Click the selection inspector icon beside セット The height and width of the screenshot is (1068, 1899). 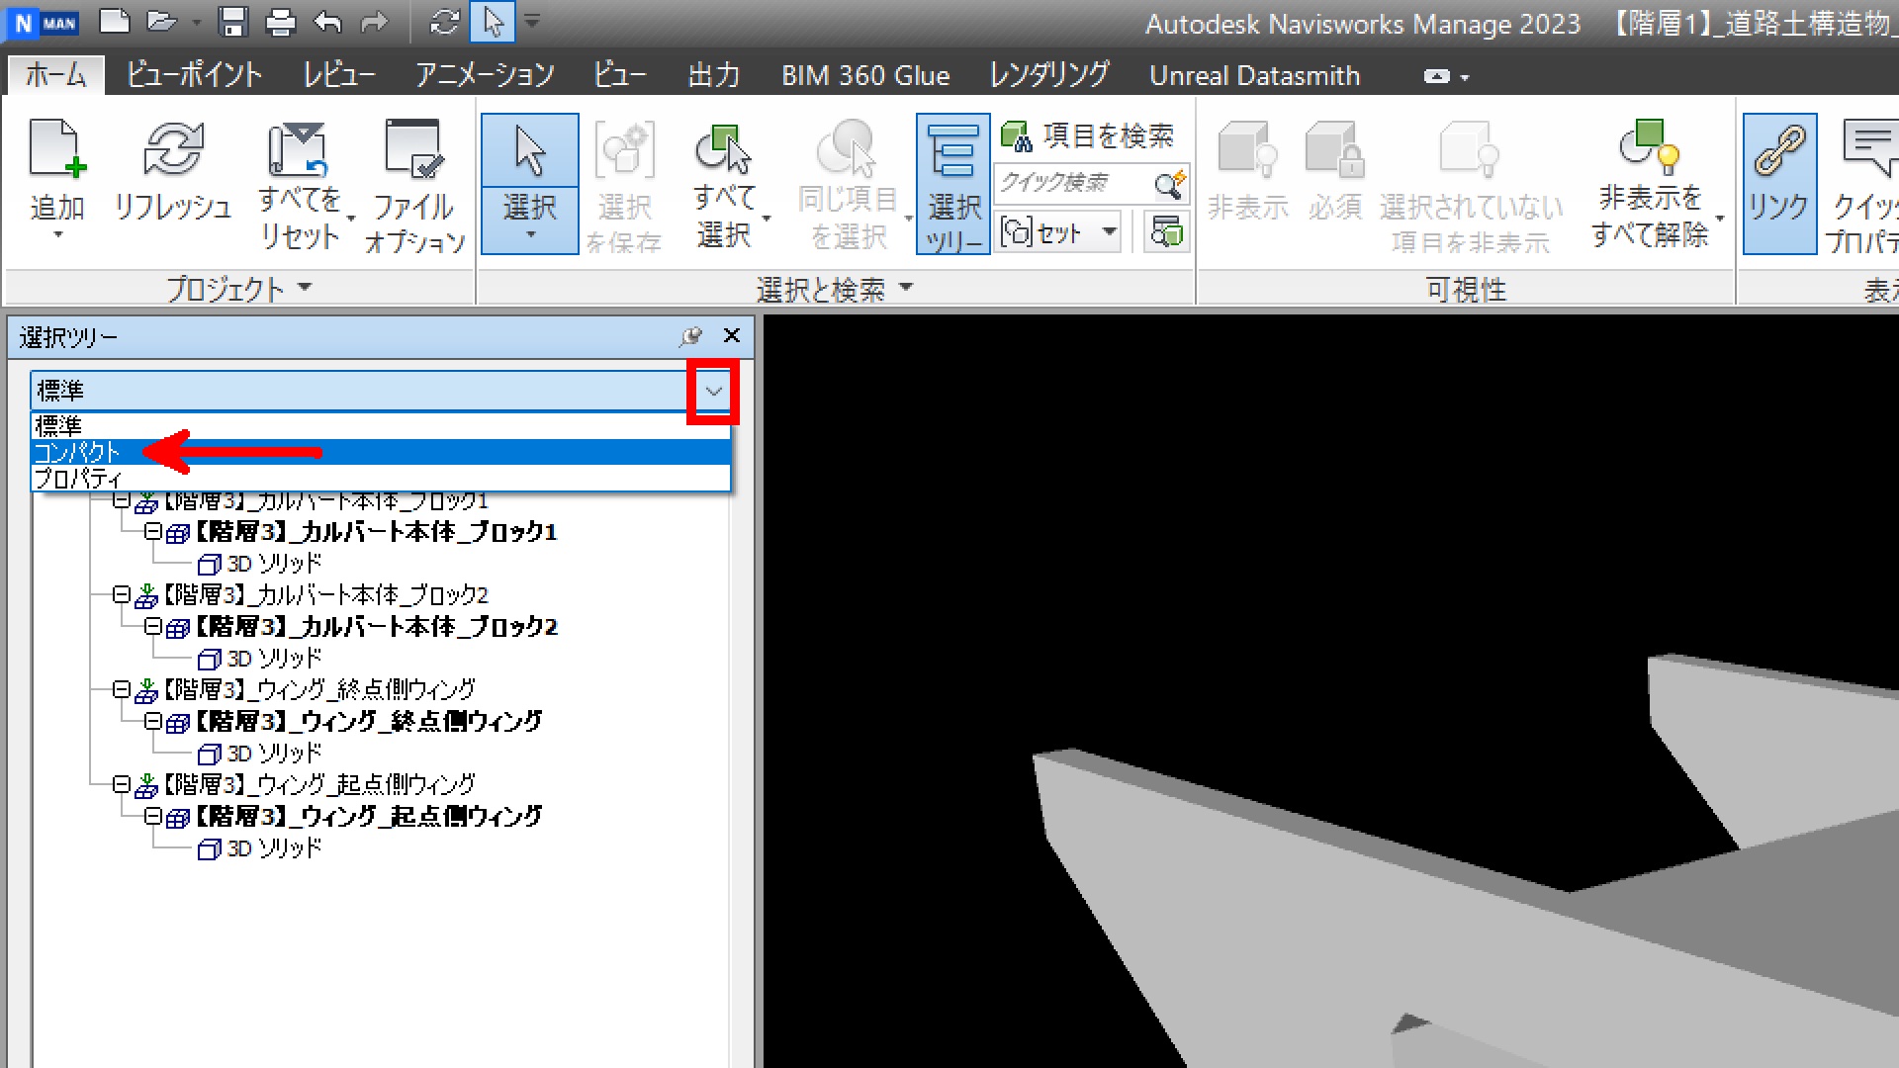[1167, 233]
